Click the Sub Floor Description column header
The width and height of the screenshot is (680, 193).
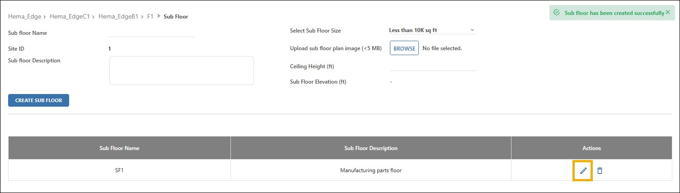tap(371, 148)
